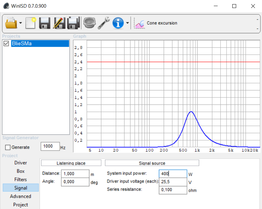Switch to the Driver tab
The height and width of the screenshot is (209, 262).
[x=21, y=163]
